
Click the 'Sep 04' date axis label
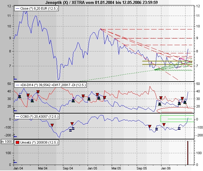(x=68, y=168)
